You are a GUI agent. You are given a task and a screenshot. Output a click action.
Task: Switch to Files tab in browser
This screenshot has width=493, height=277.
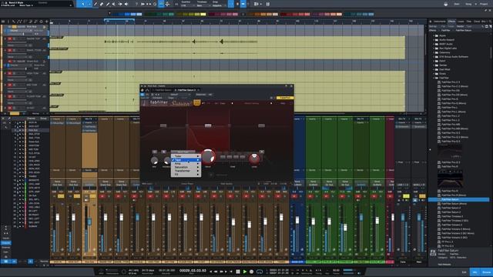(x=469, y=22)
